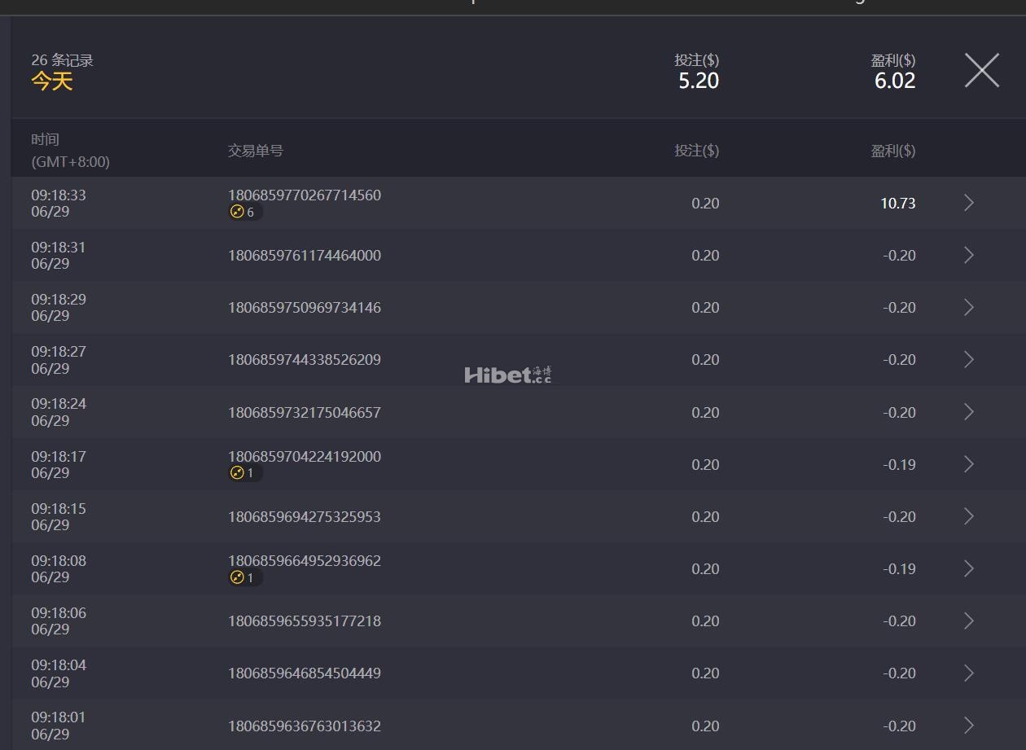This screenshot has height=750, width=1026.
Task: Select transaction ID 1806859694275325953
Action: pyautogui.click(x=305, y=516)
